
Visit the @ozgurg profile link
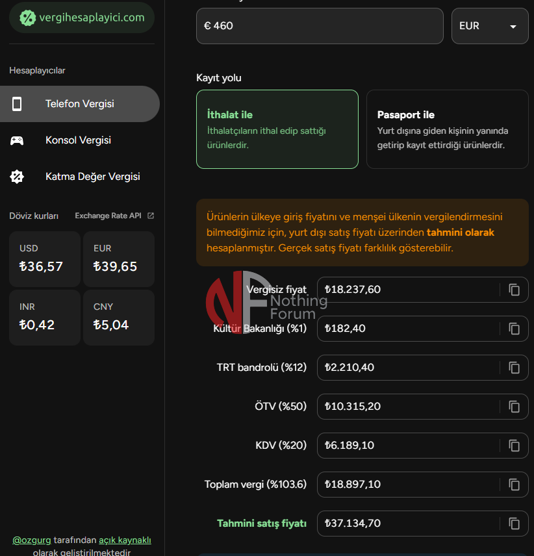click(x=31, y=540)
